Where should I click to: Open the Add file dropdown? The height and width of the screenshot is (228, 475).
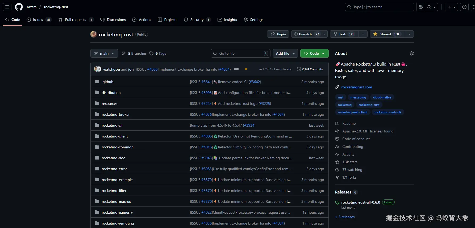[285, 53]
